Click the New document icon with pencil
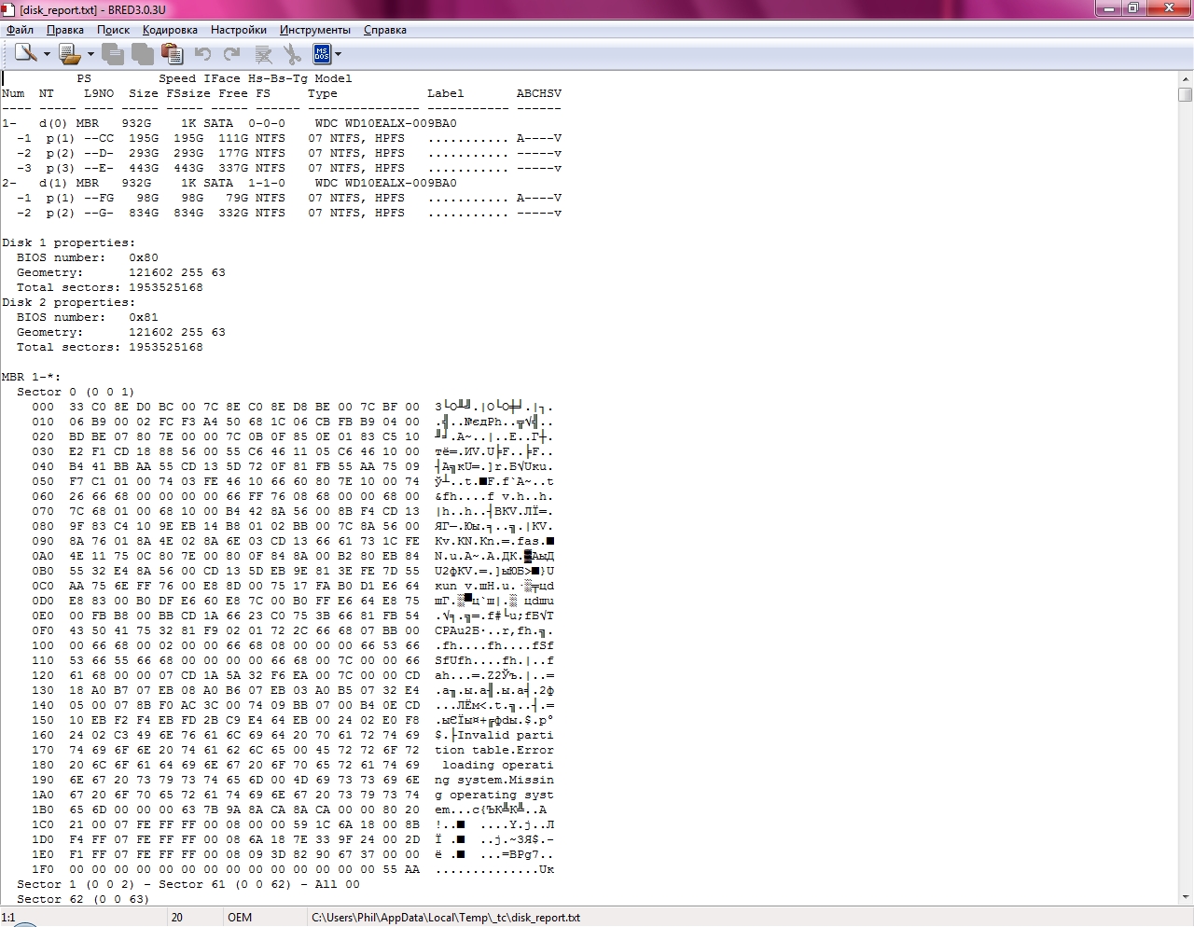Image resolution: width=1194 pixels, height=927 pixels. click(x=26, y=54)
